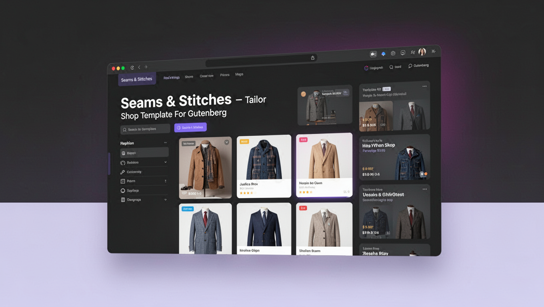Open the chat bubble icon next to the face icon

coord(403,53)
